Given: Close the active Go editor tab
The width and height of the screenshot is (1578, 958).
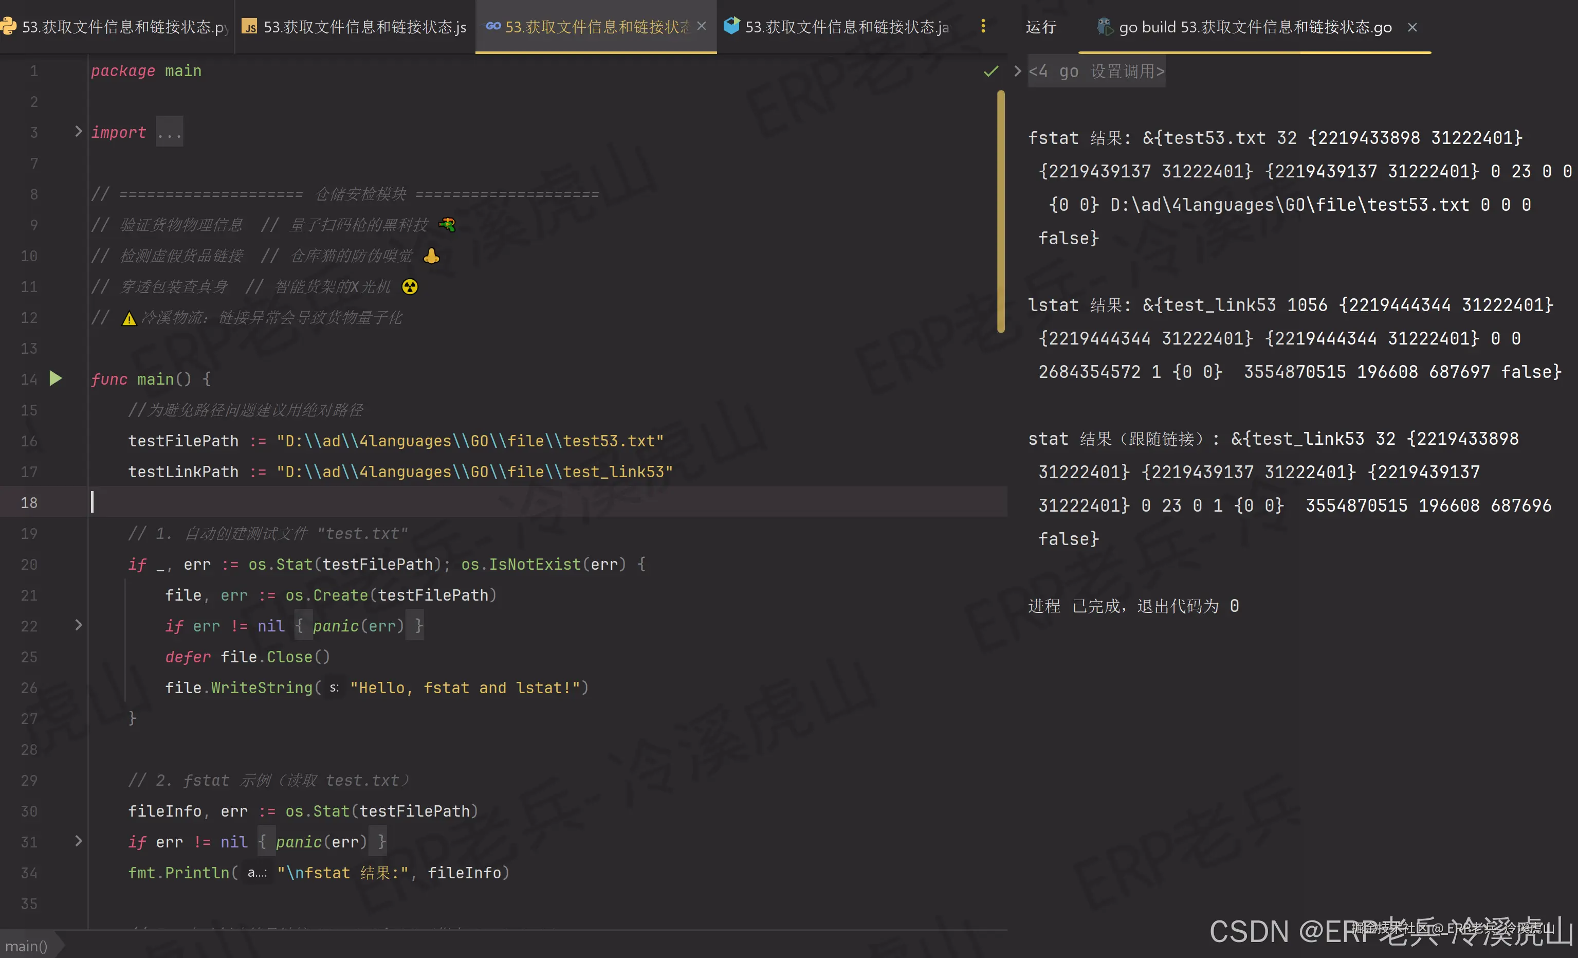Looking at the screenshot, I should coord(701,26).
